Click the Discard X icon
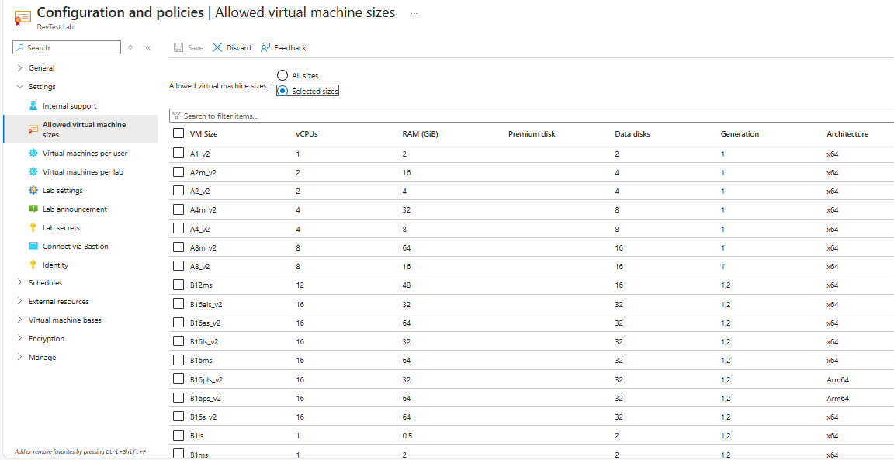894x460 pixels. [x=217, y=48]
